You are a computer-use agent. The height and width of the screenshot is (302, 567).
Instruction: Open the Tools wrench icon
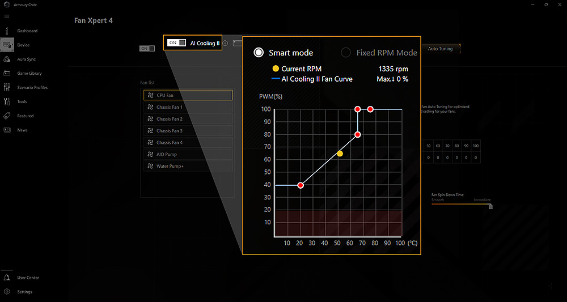click(x=7, y=101)
